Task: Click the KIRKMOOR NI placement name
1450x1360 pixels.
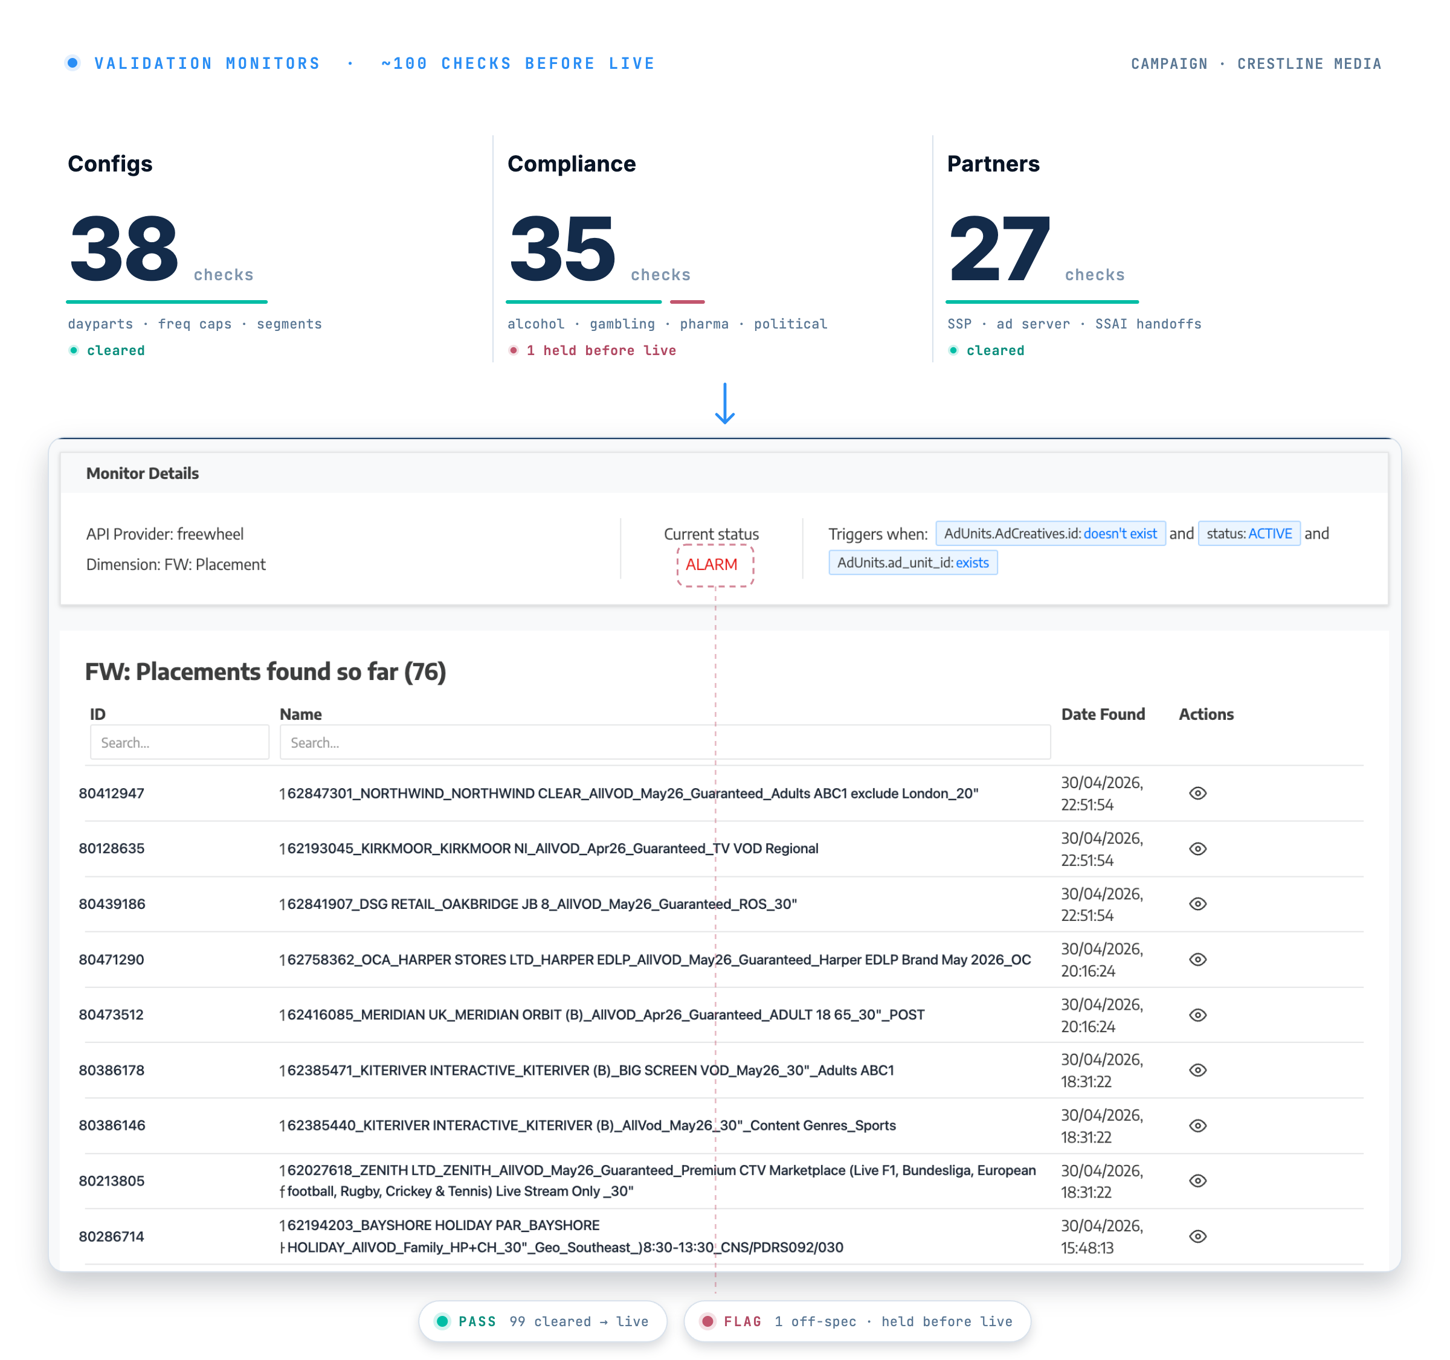Action: tap(549, 848)
